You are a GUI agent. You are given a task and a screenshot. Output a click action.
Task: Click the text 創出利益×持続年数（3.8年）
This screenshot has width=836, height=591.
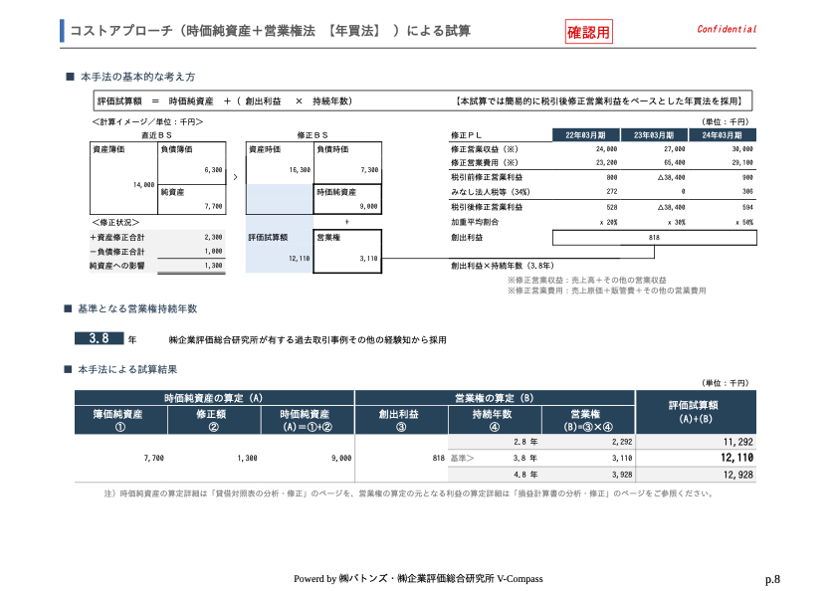[x=503, y=266]
